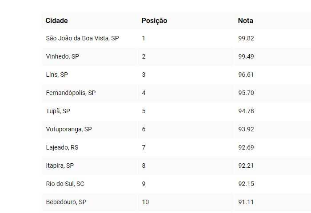311x213 pixels.
Task: Click the Tupã, SP city cell
Action: click(x=58, y=111)
